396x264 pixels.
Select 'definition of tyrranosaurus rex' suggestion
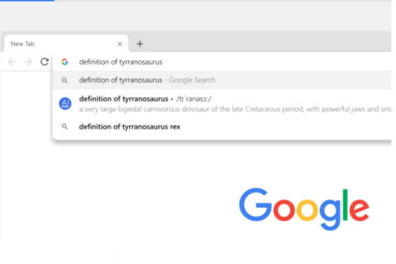222,127
